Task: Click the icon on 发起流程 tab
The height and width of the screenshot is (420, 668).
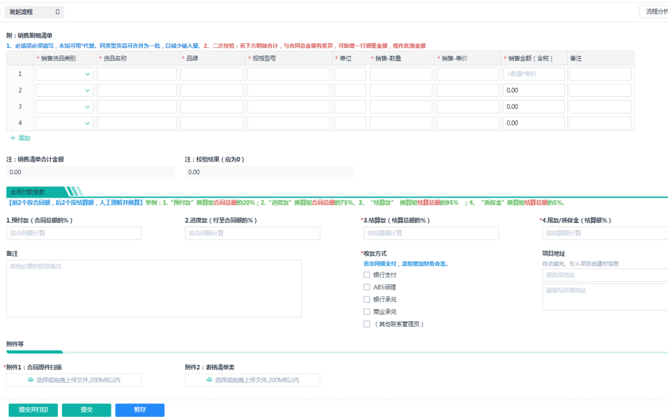Action: pyautogui.click(x=58, y=12)
